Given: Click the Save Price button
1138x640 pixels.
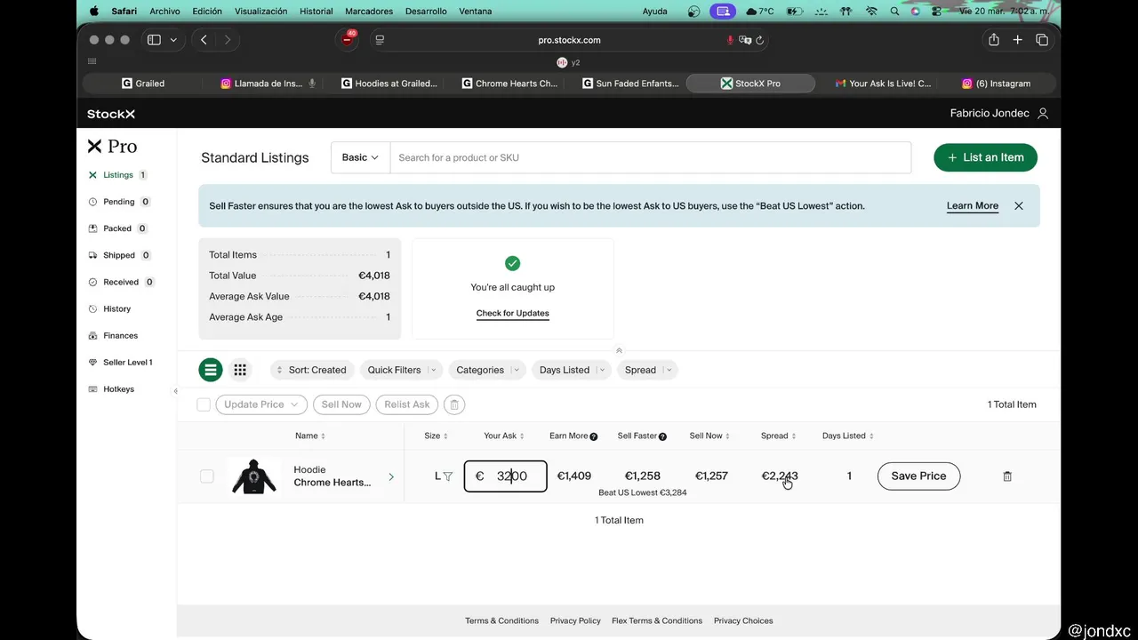Looking at the screenshot, I should pyautogui.click(x=918, y=476).
